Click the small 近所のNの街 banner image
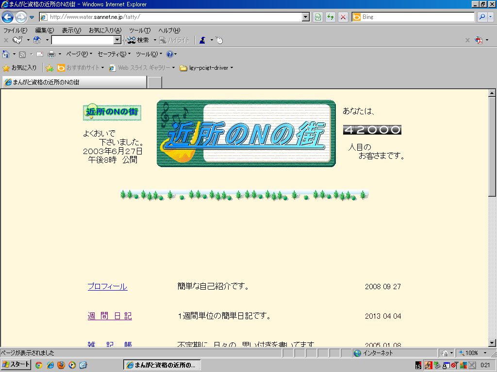 click(x=112, y=112)
